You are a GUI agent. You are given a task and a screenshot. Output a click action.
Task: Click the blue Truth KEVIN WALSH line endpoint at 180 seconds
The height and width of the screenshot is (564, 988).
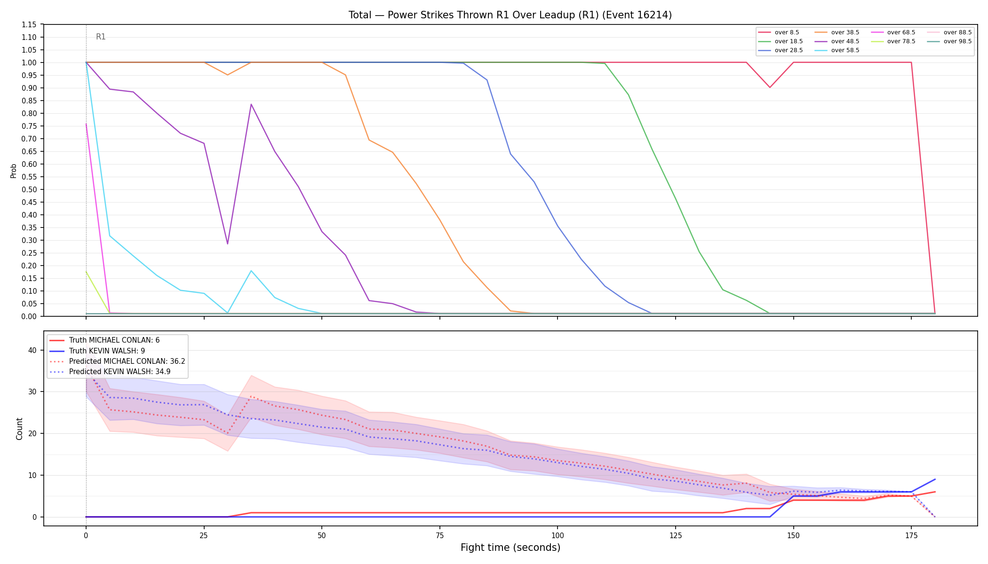(935, 479)
